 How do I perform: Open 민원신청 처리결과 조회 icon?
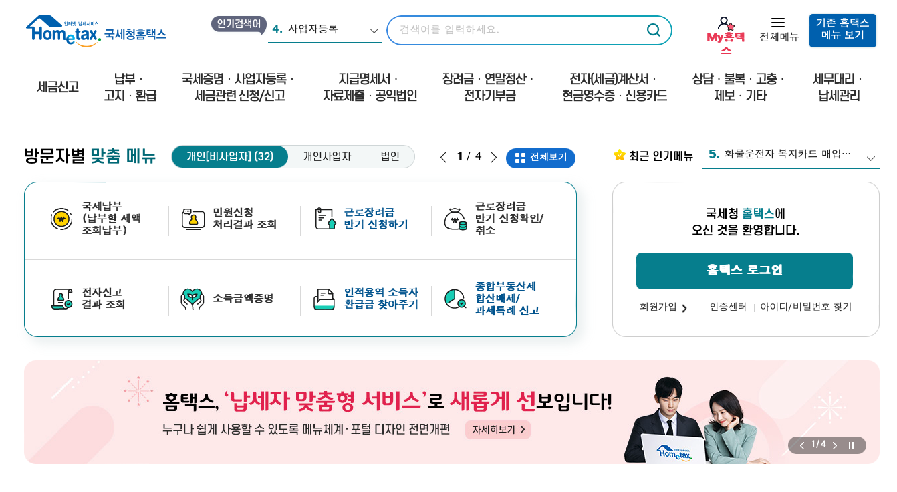(193, 219)
